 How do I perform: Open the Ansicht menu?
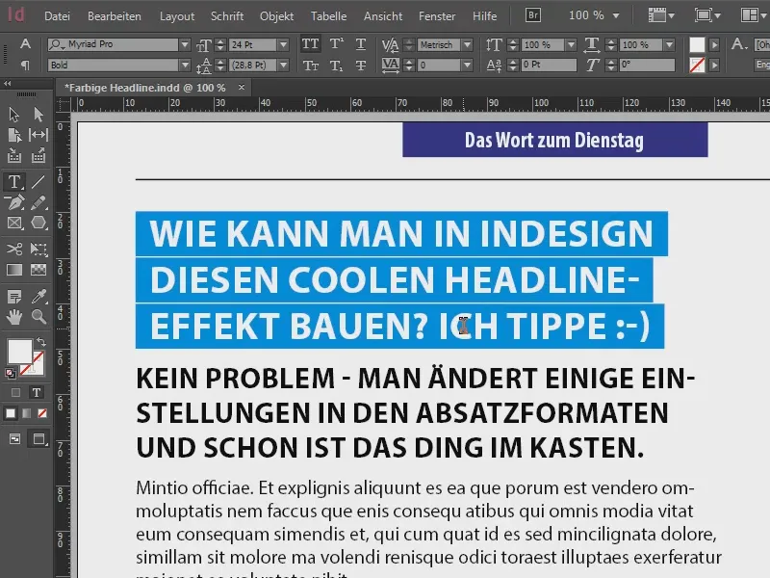(383, 16)
